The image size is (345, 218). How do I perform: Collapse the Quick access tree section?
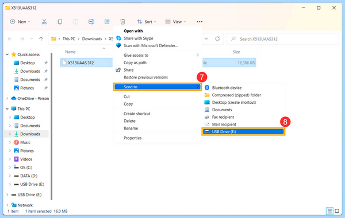pyautogui.click(x=7, y=54)
